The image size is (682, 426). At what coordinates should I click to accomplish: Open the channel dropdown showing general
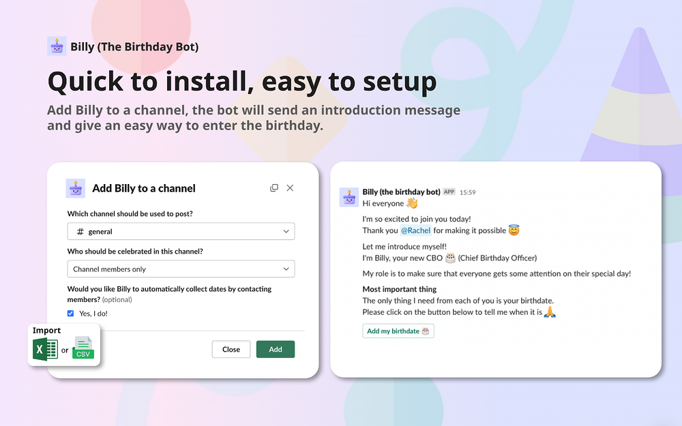click(x=181, y=231)
